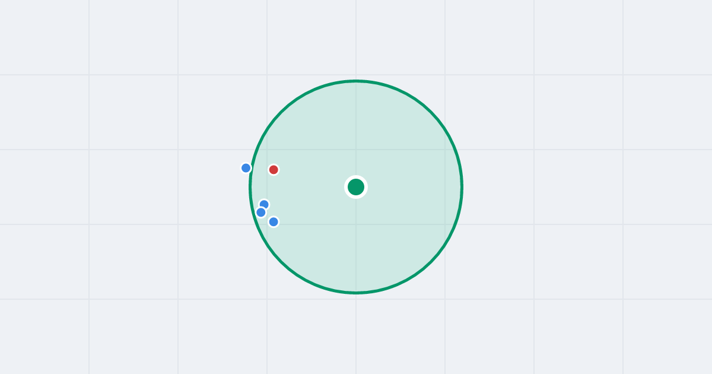
Task: Pick the lowest blue marker inside the circle
Action: (x=274, y=222)
